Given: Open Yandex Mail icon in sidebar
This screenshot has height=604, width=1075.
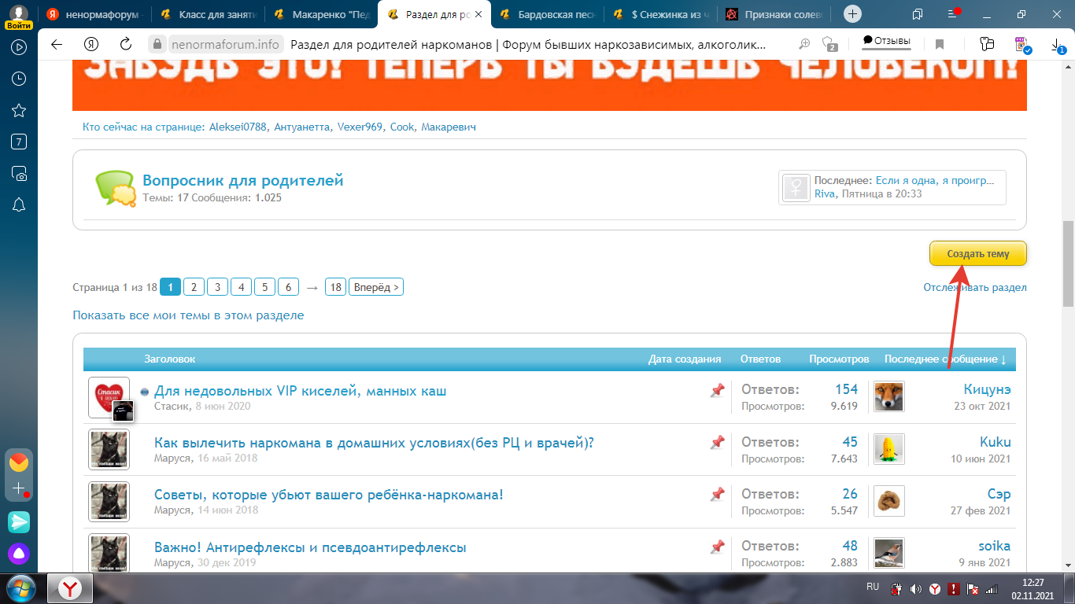Looking at the screenshot, I should click(x=19, y=462).
